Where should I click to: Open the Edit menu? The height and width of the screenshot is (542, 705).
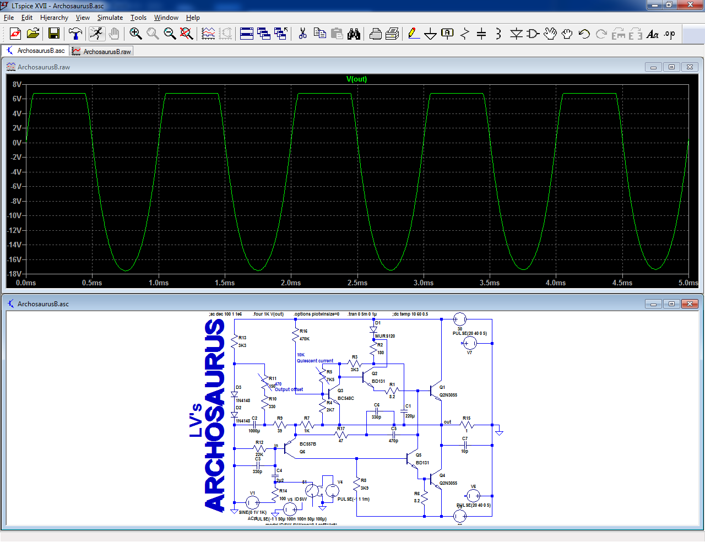click(x=27, y=18)
